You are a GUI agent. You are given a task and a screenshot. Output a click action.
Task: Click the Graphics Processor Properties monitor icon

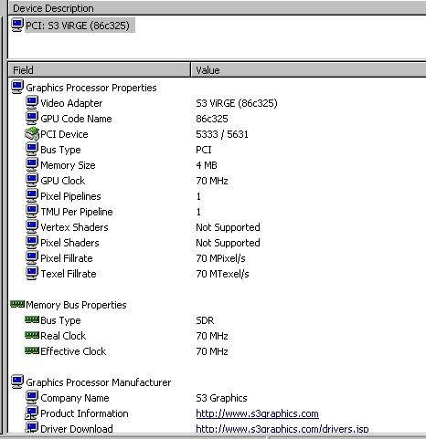coord(17,88)
